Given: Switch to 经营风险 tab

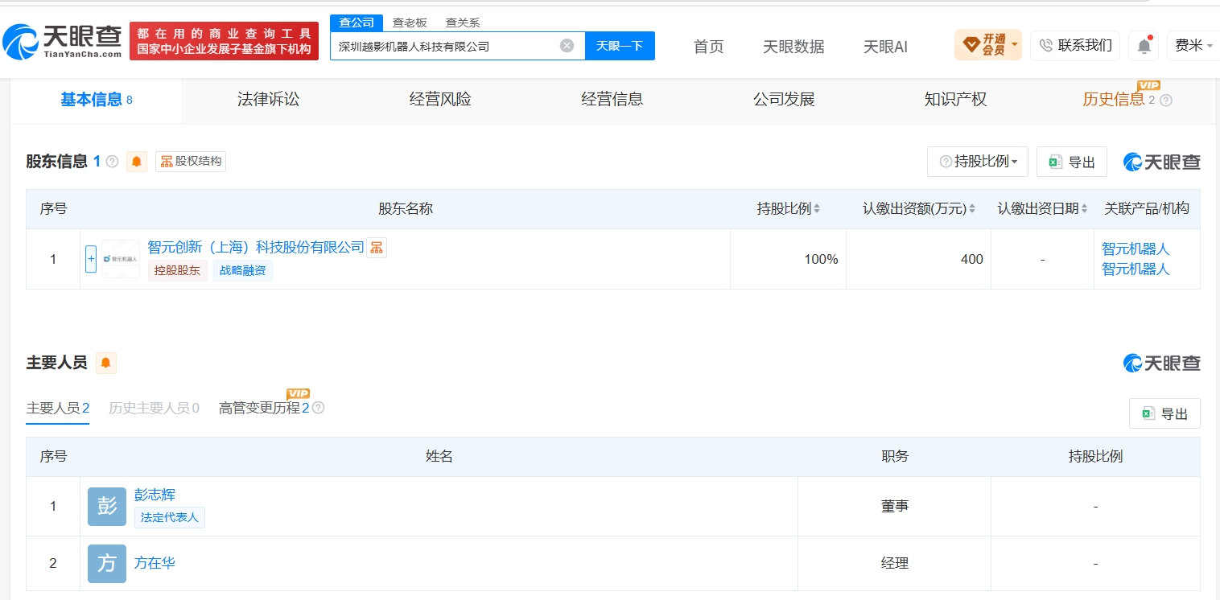Looking at the screenshot, I should coord(440,100).
